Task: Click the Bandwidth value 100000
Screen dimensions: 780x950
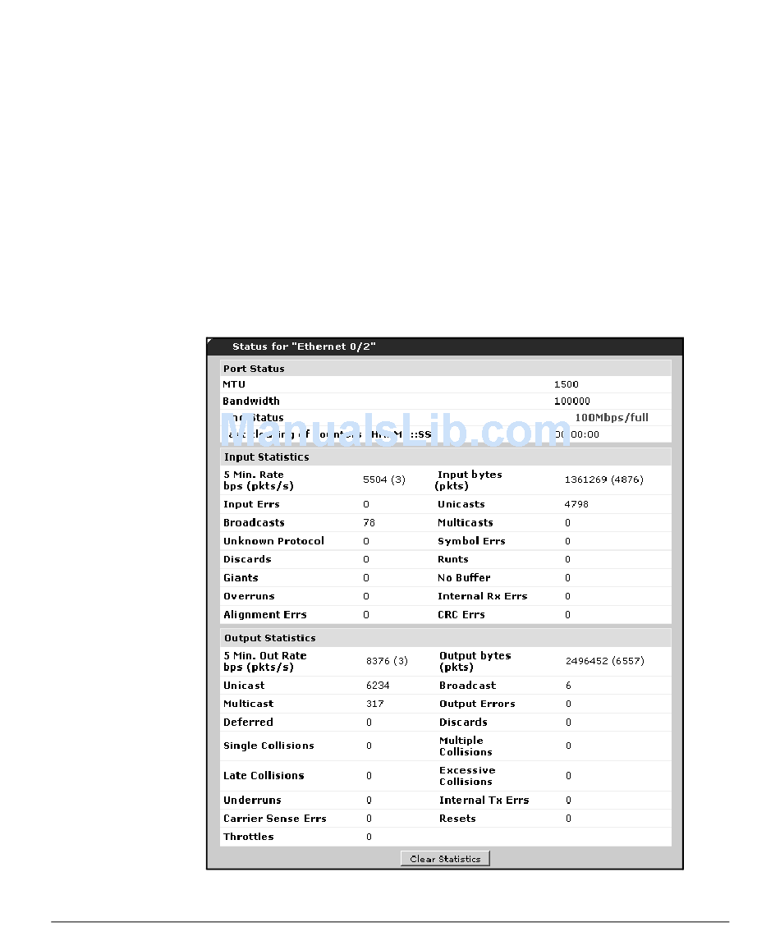Action: point(572,401)
